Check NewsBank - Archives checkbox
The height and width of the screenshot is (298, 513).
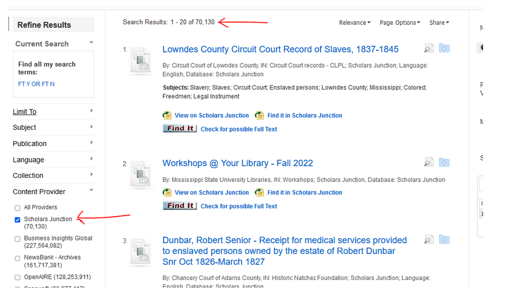click(17, 258)
